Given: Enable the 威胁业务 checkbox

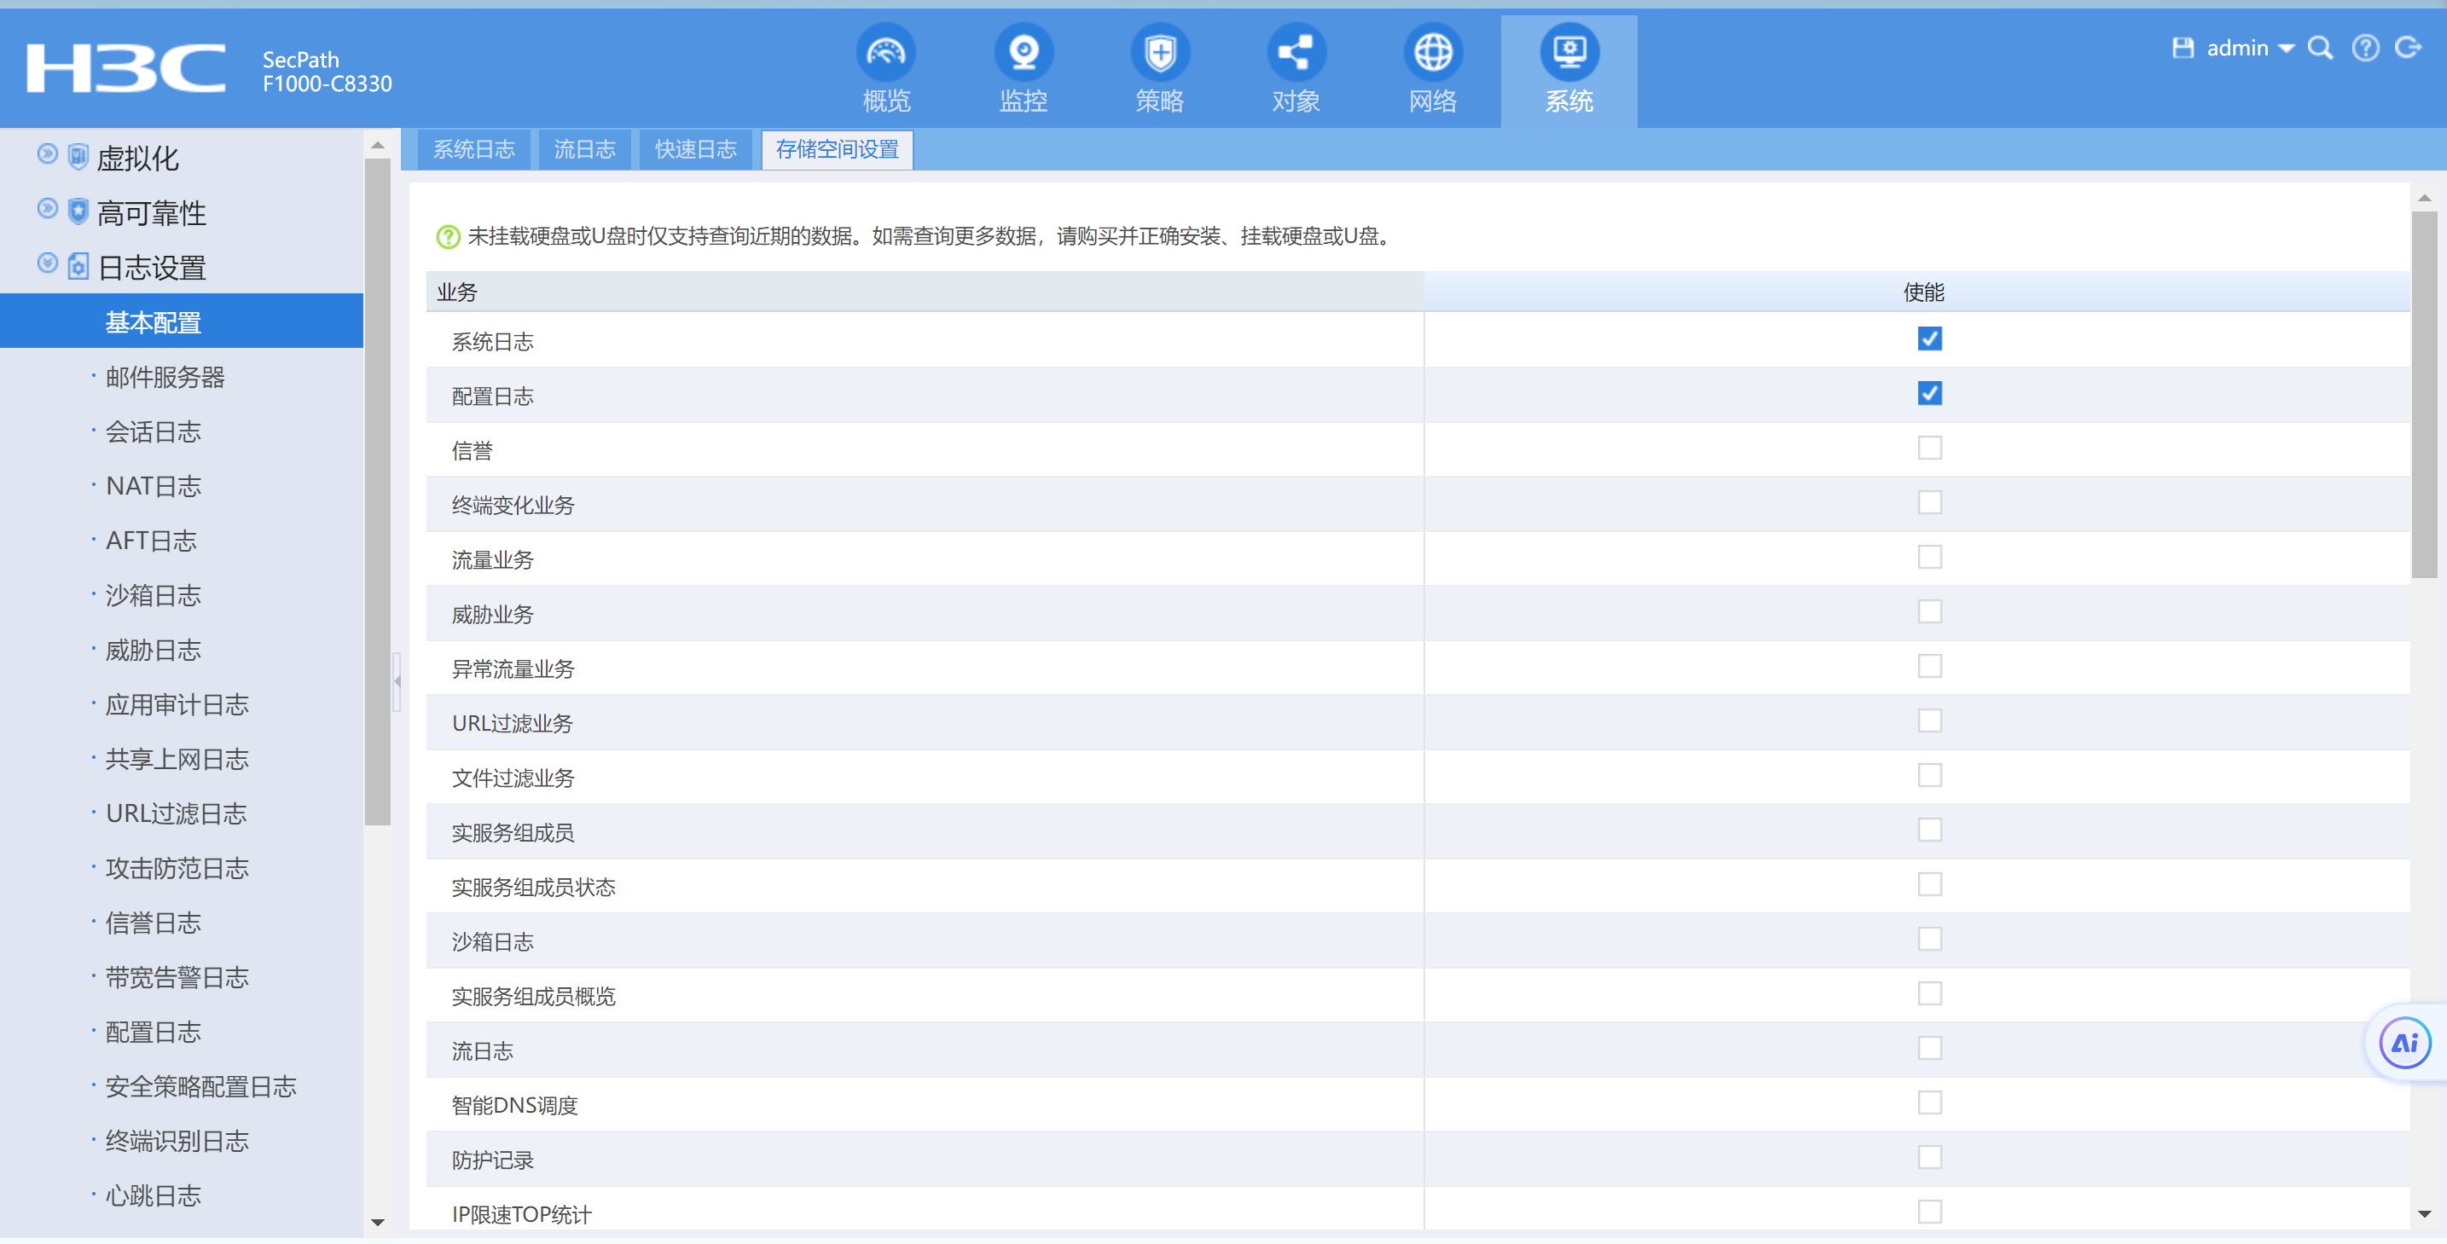Looking at the screenshot, I should [1928, 611].
